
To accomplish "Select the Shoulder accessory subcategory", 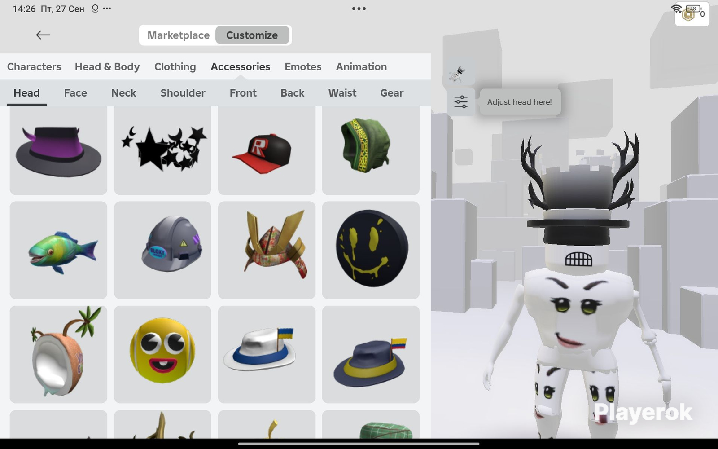I will point(183,93).
